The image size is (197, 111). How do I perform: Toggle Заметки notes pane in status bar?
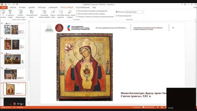(136, 107)
